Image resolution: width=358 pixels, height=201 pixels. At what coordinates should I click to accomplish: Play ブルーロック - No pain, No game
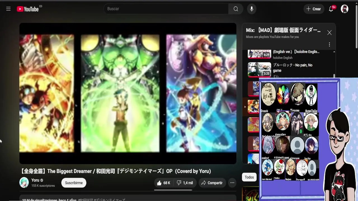[293, 68]
